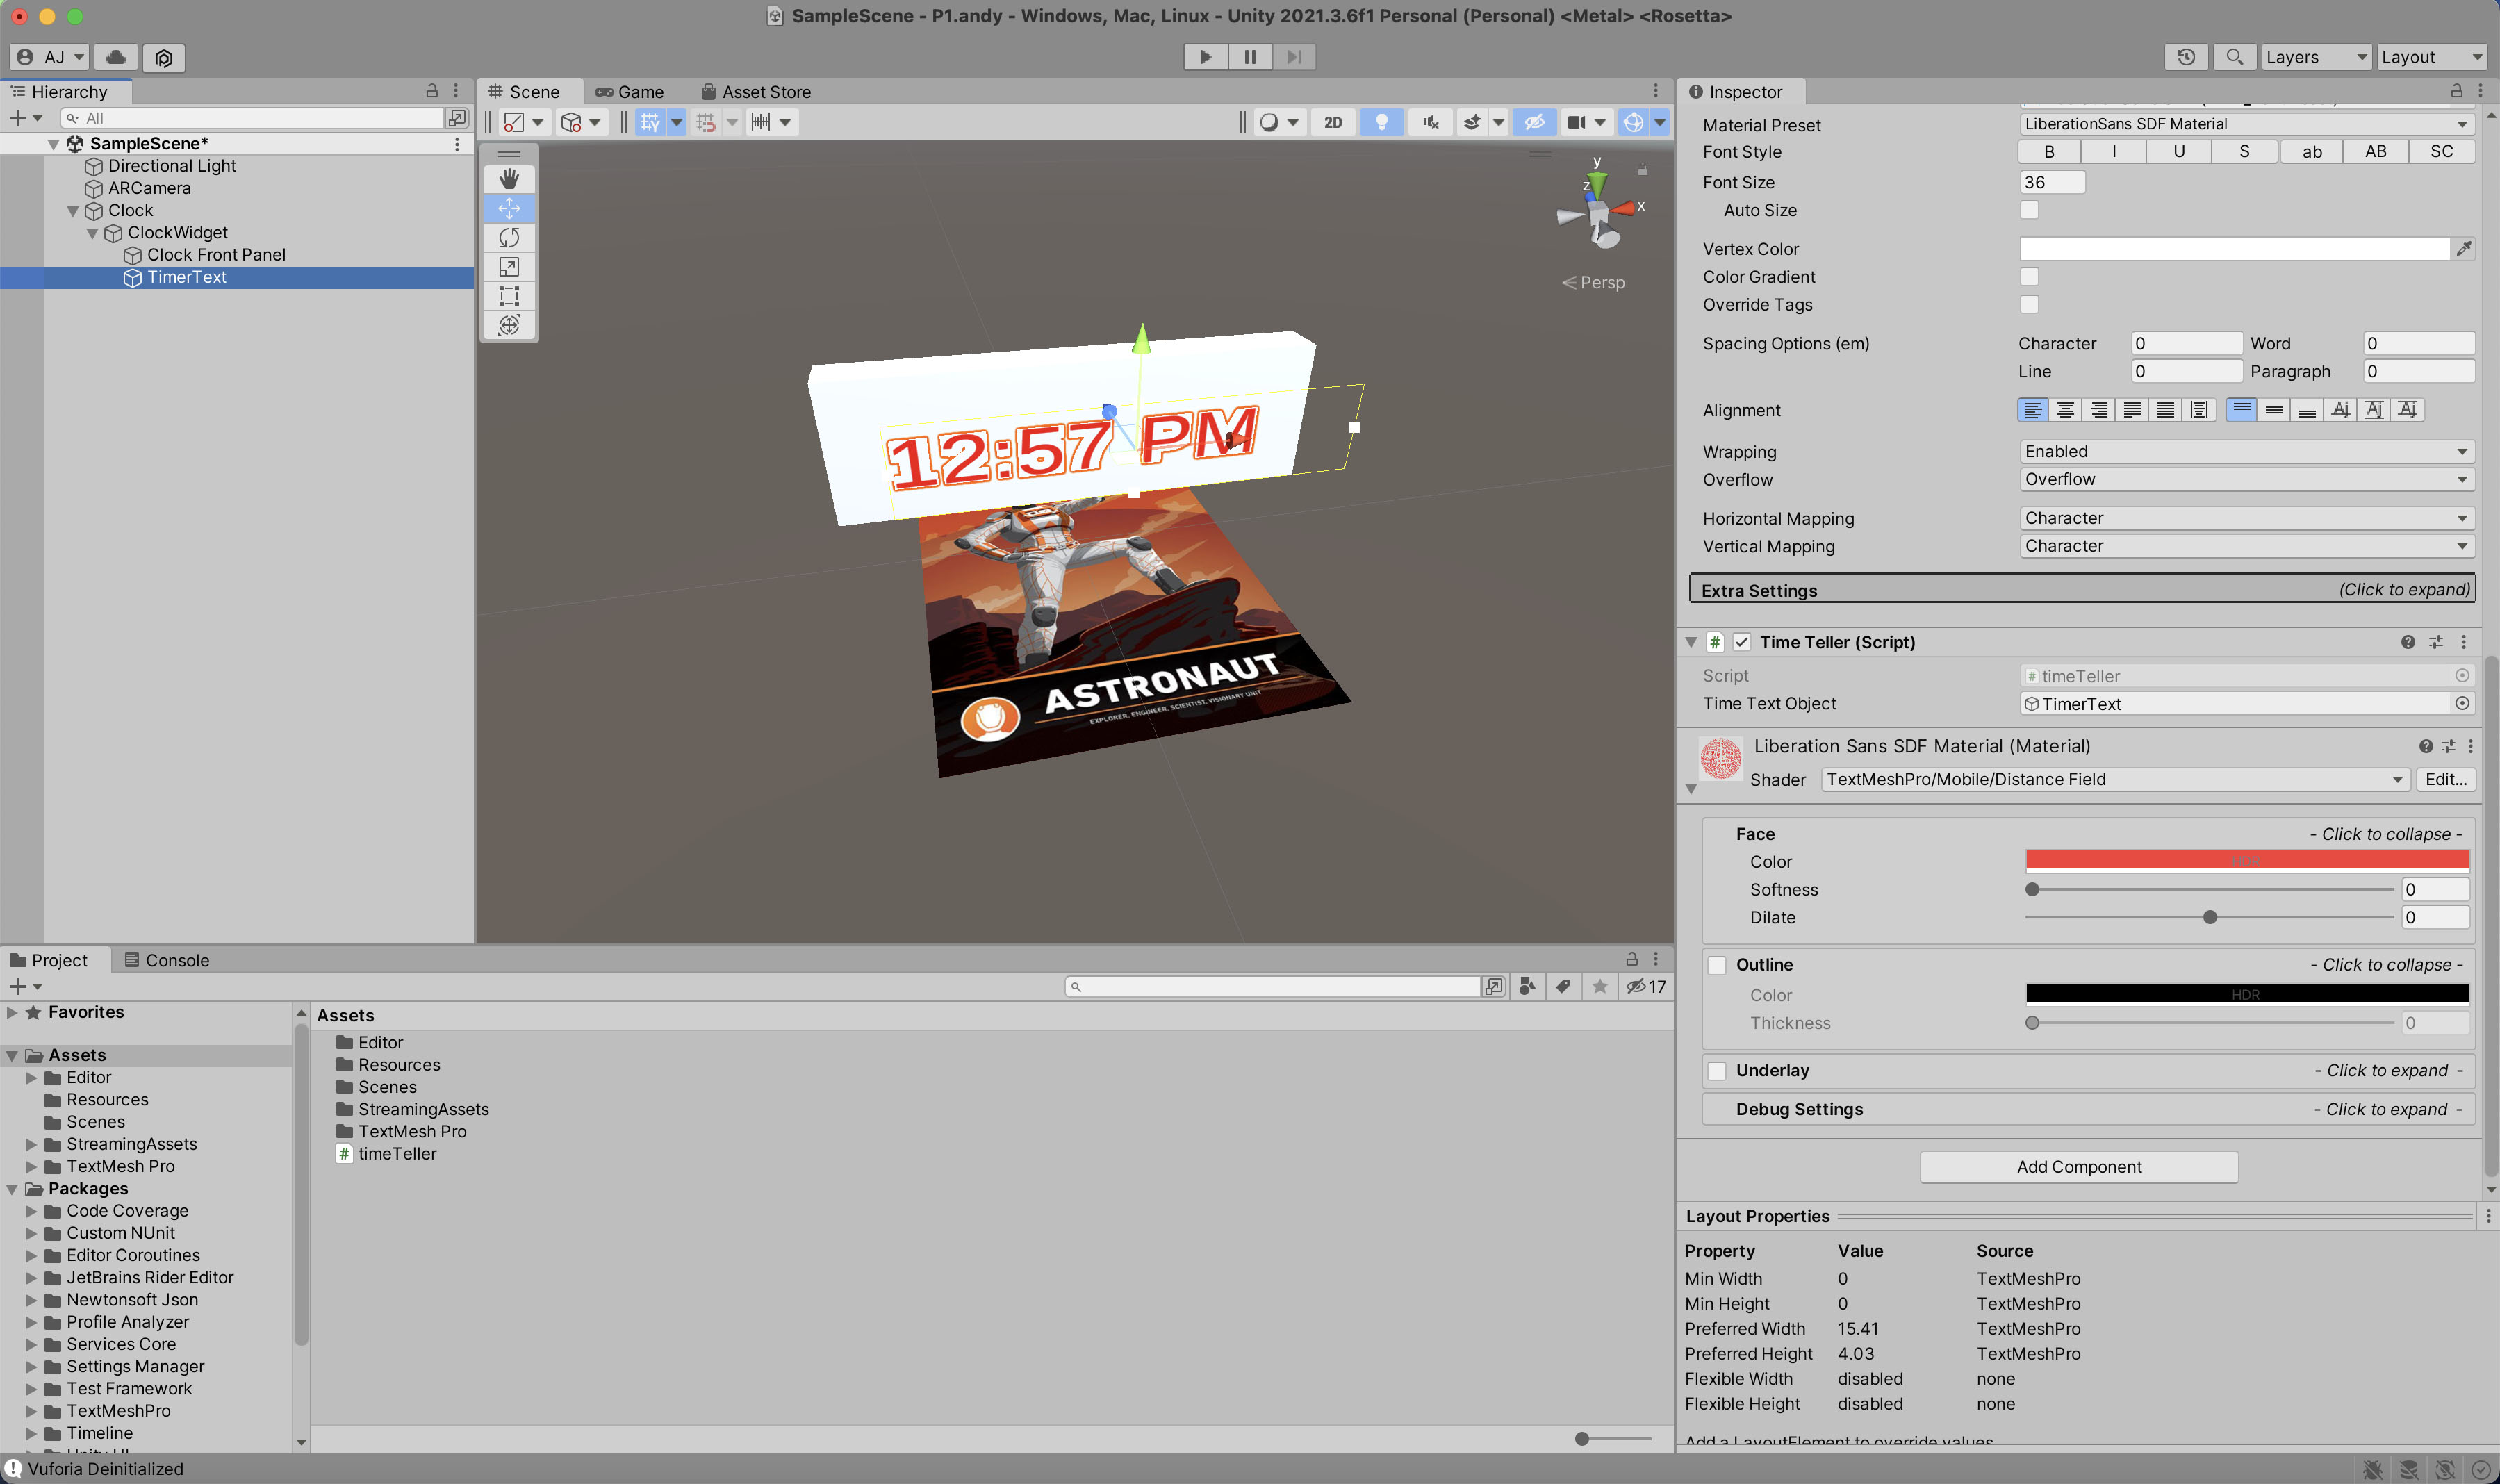Open the Project search-by-type icon
Screen dimensions: 2500x1484
click(x=1527, y=987)
